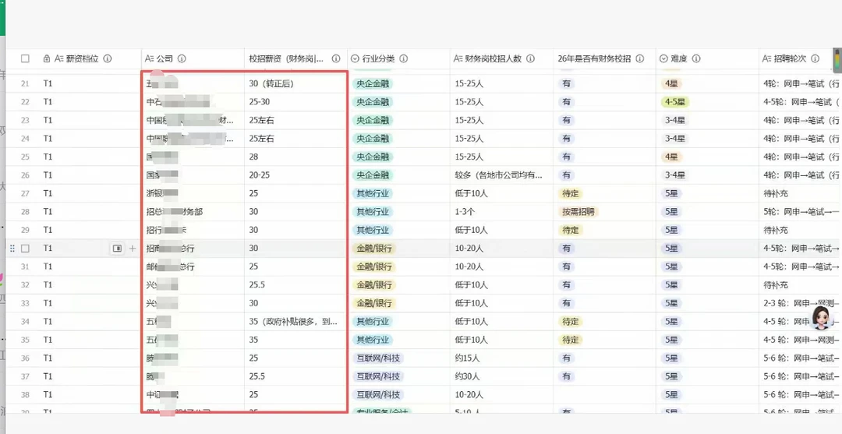Grab the drag handle of the hovered row
This screenshot has height=434, width=842.
click(x=12, y=249)
